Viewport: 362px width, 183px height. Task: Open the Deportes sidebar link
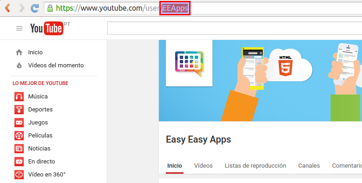(41, 110)
